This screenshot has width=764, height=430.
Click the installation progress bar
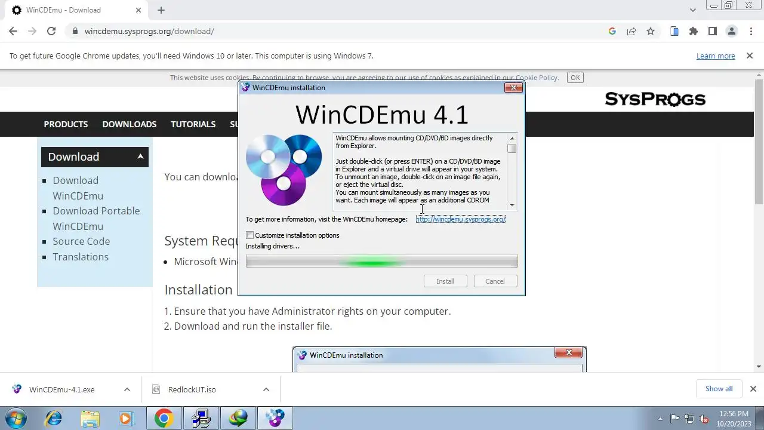pyautogui.click(x=381, y=262)
